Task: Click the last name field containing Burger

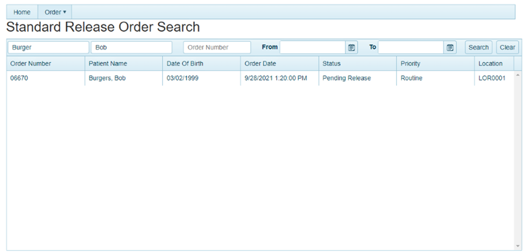Action: tap(48, 48)
